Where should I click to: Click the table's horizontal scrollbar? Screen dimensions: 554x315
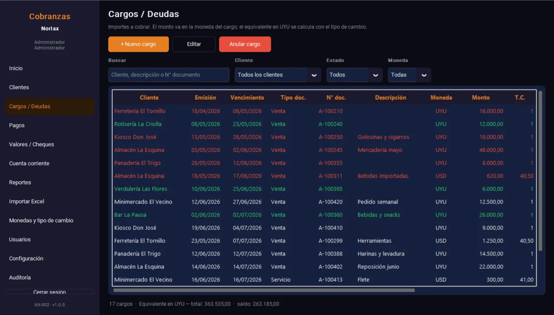[x=264, y=290]
